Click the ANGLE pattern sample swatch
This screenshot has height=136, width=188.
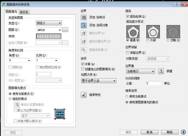[x=49, y=36]
